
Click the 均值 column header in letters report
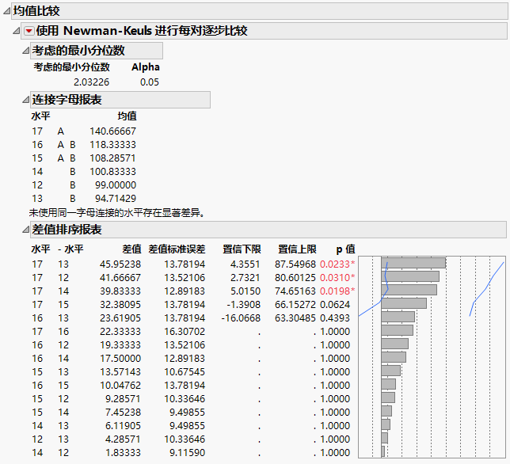pyautogui.click(x=127, y=116)
